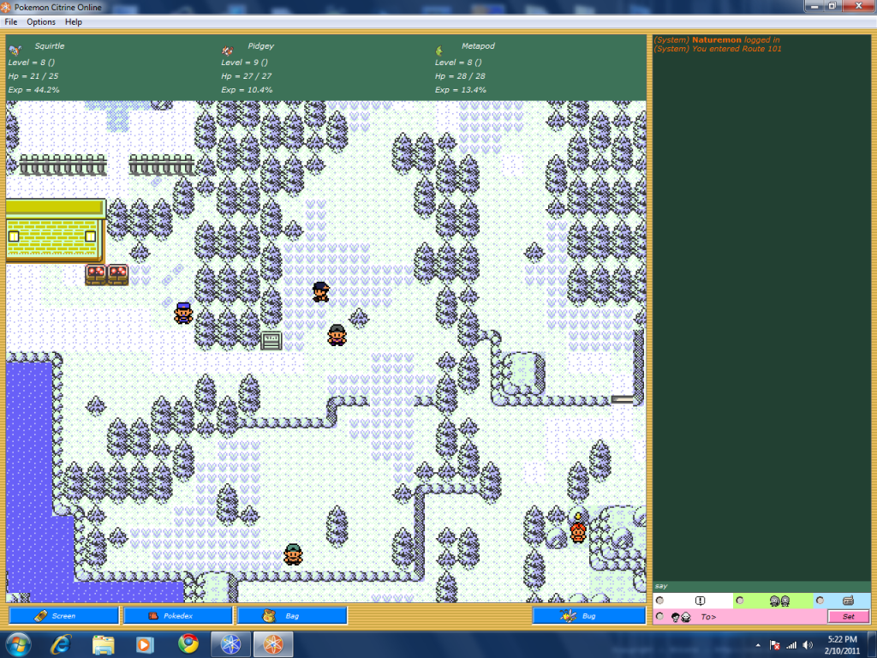Click the volume speaker tray icon
The height and width of the screenshot is (658, 877).
tap(808, 644)
